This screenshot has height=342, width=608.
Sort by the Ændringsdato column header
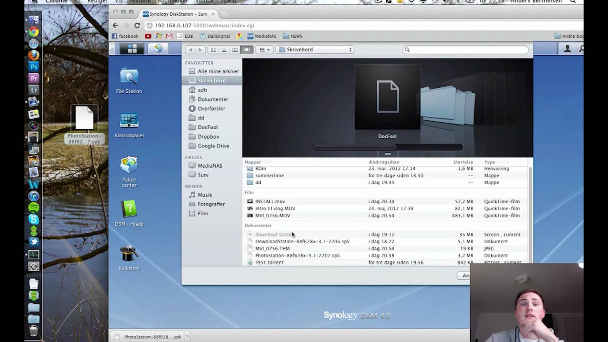click(384, 162)
